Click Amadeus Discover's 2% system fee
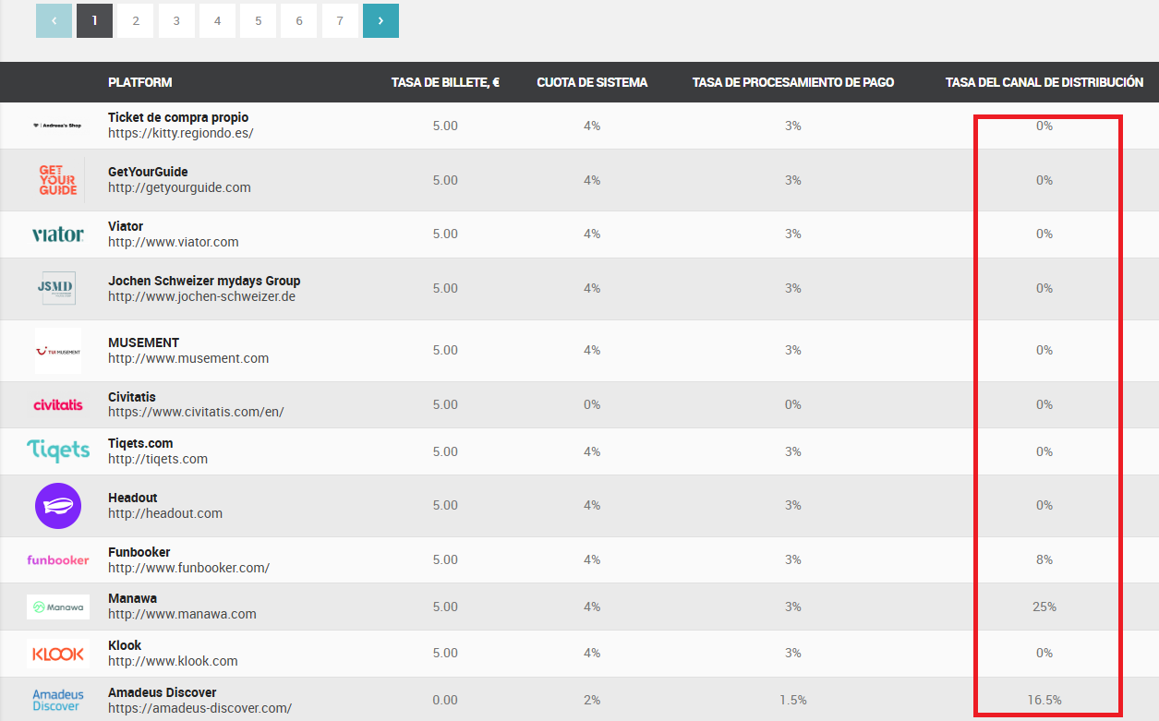1159x721 pixels. (x=592, y=701)
